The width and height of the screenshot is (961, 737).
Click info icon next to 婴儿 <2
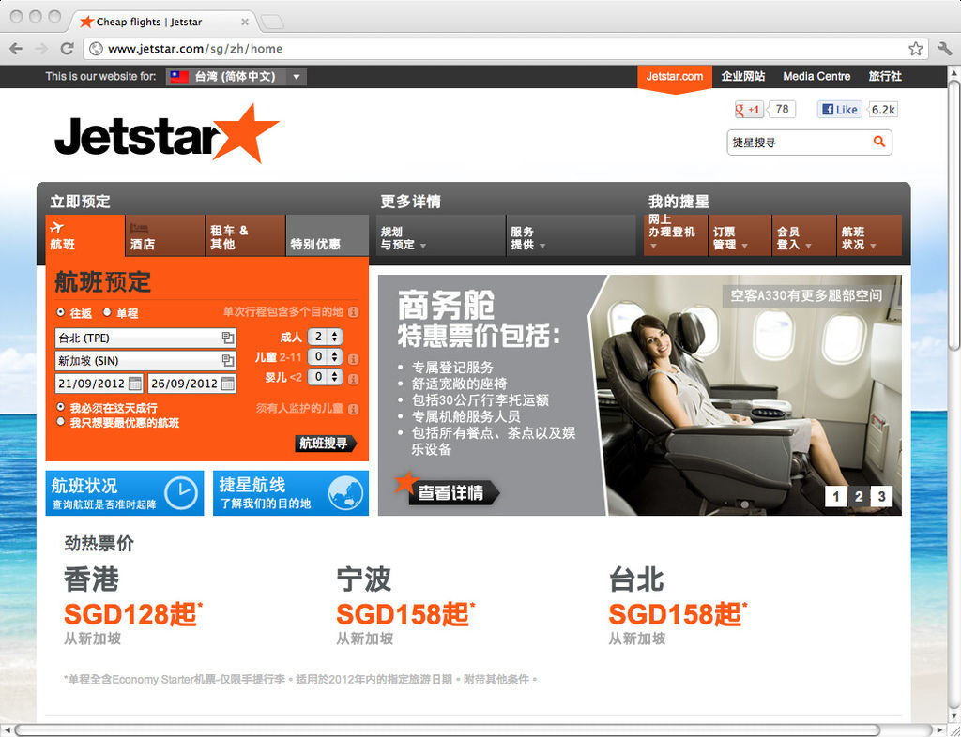click(354, 380)
